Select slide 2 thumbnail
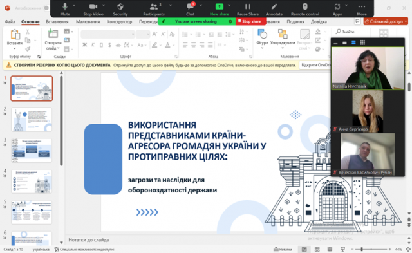412x253 pixels. coord(32,120)
